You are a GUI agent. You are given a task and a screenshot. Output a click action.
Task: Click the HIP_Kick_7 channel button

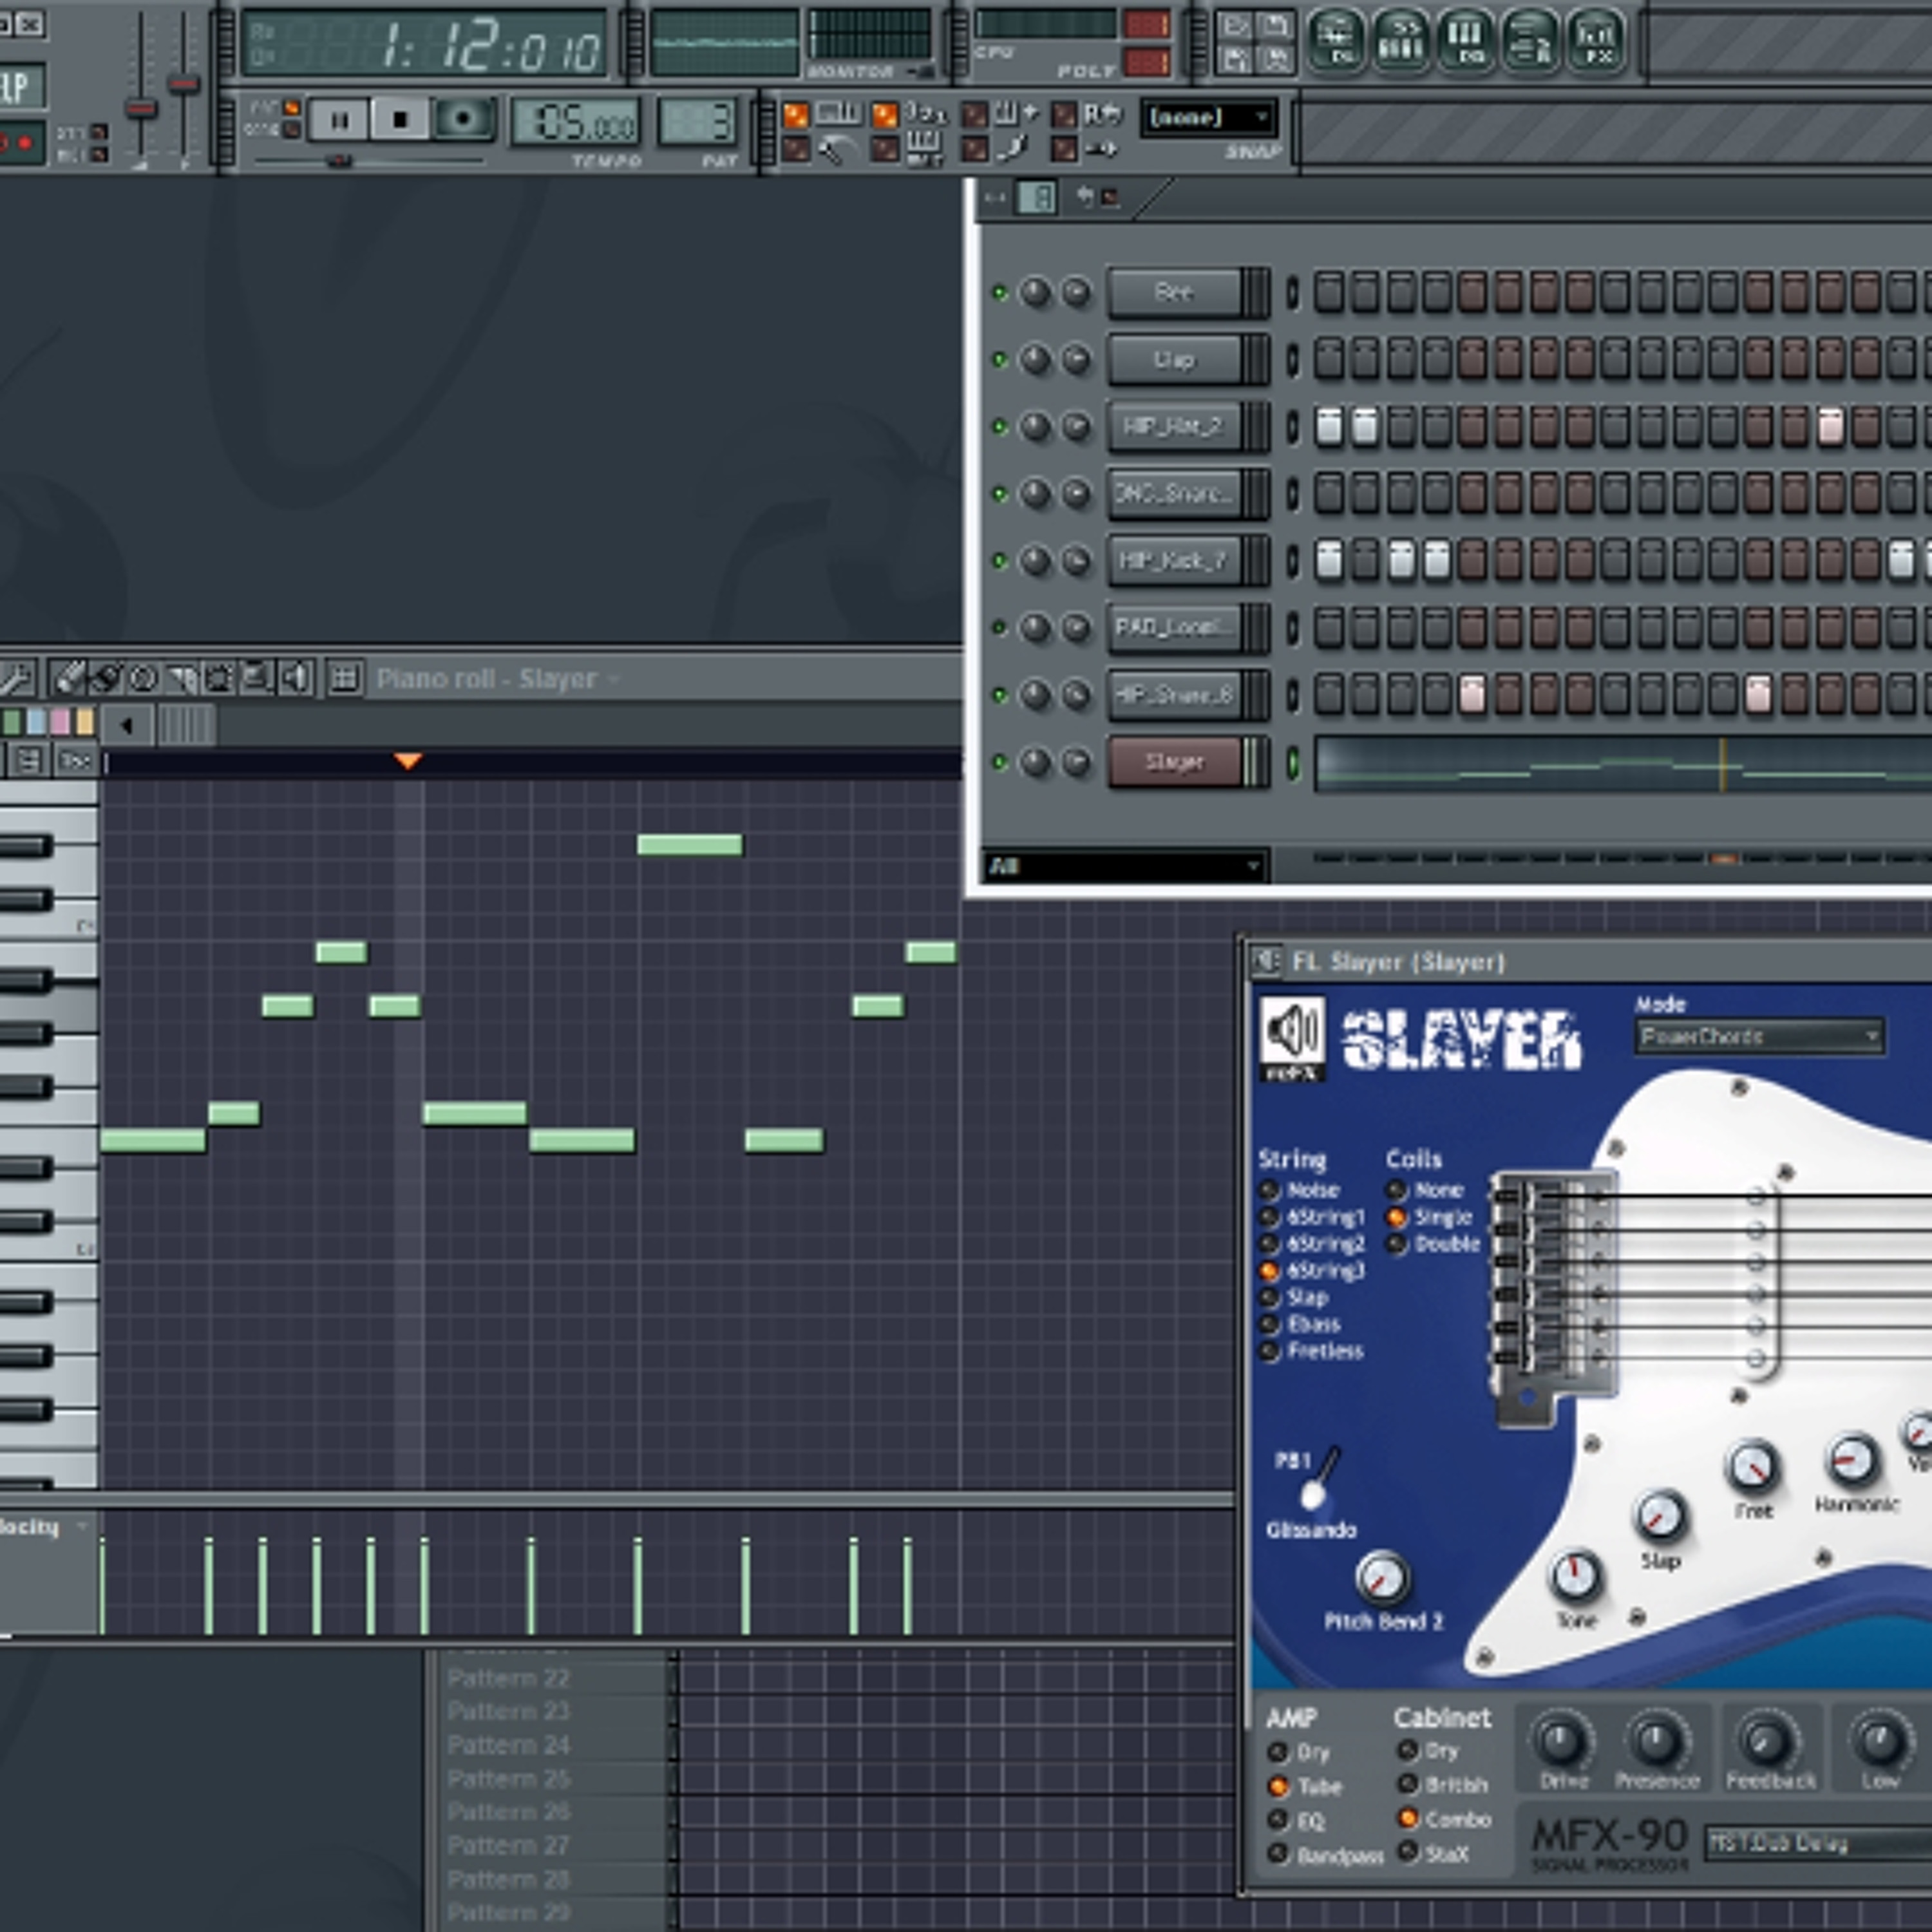click(x=1175, y=561)
